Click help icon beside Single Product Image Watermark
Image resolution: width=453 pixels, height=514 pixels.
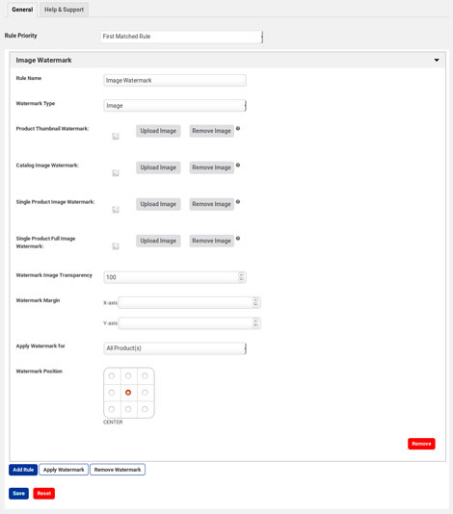coord(238,201)
